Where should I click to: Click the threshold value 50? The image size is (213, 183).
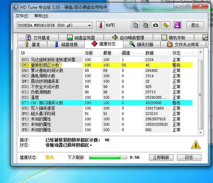124,65
